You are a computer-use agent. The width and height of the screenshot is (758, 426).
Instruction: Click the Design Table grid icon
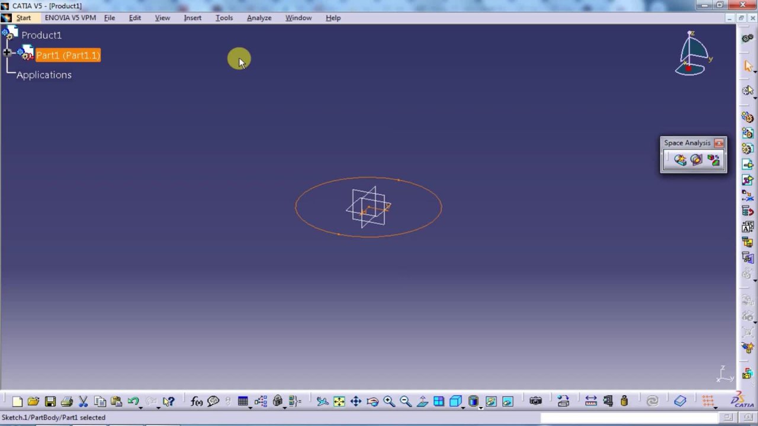[243, 401]
